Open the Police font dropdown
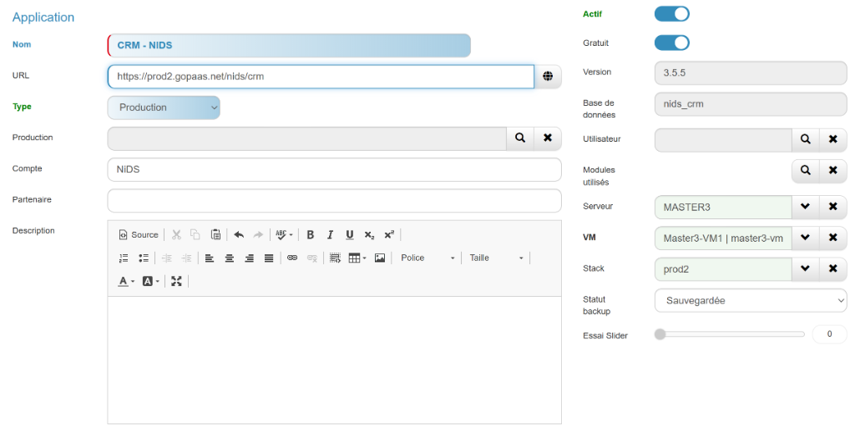Screen dimensions: 855x431 (x=427, y=258)
